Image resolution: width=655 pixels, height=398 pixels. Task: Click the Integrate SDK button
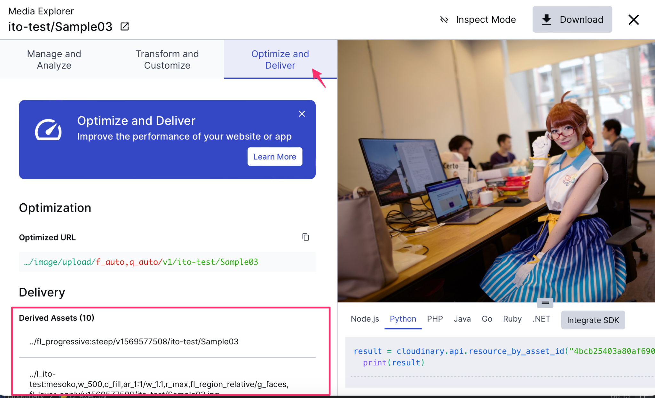coord(593,320)
